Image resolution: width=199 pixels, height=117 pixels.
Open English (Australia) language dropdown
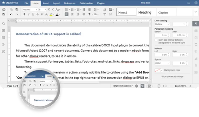coord(123,86)
